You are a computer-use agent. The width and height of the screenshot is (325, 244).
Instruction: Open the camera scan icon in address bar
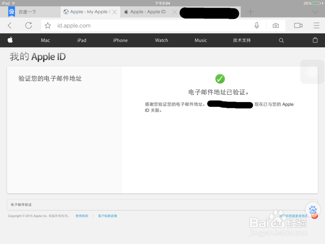[x=276, y=25]
